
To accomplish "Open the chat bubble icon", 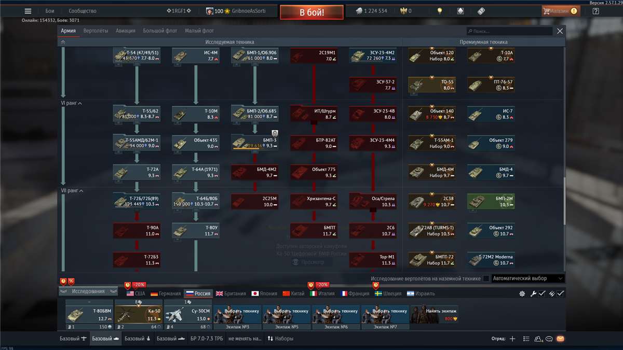I will (549, 339).
